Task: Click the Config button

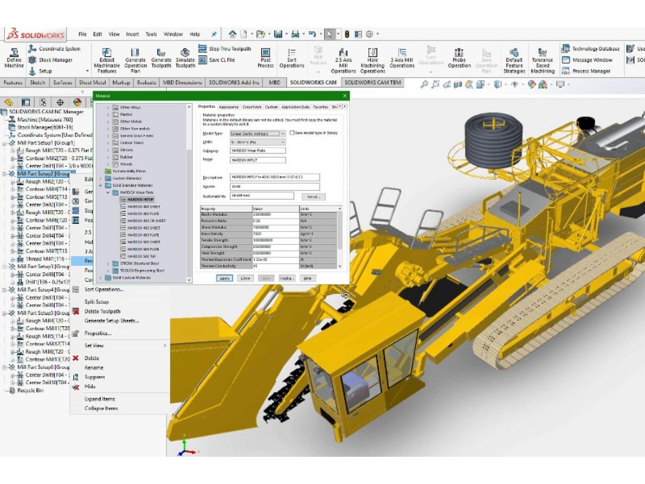Action: coord(286,278)
